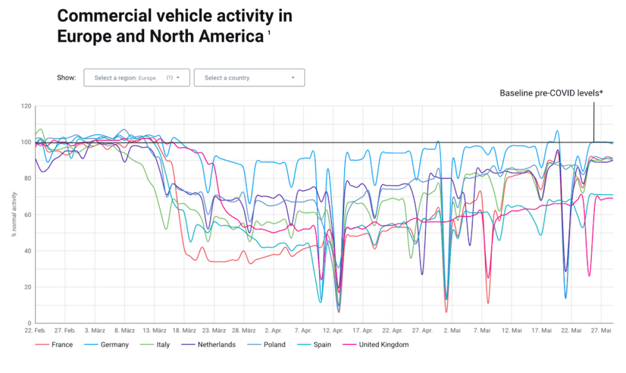The height and width of the screenshot is (373, 626).
Task: Click the purple line marker beside Netherlands
Action: [x=187, y=345]
